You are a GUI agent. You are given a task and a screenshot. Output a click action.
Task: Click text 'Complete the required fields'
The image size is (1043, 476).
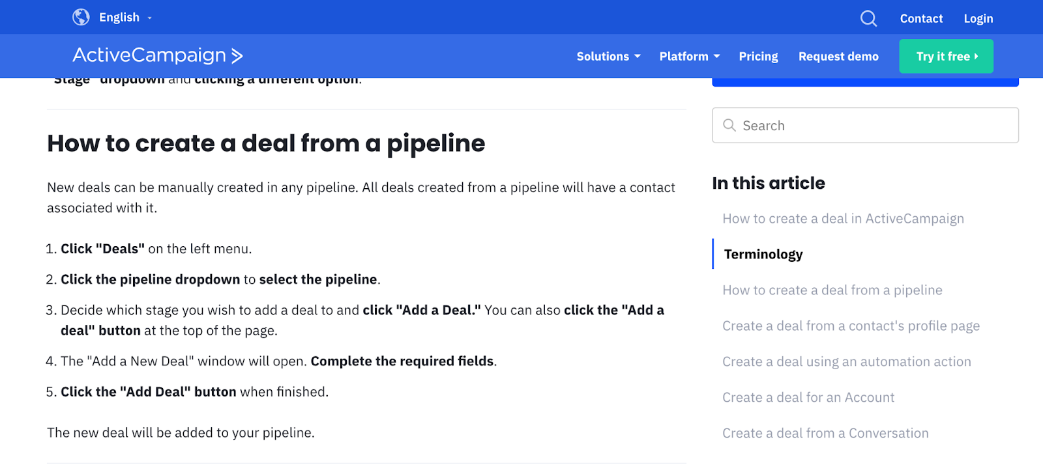tap(402, 361)
